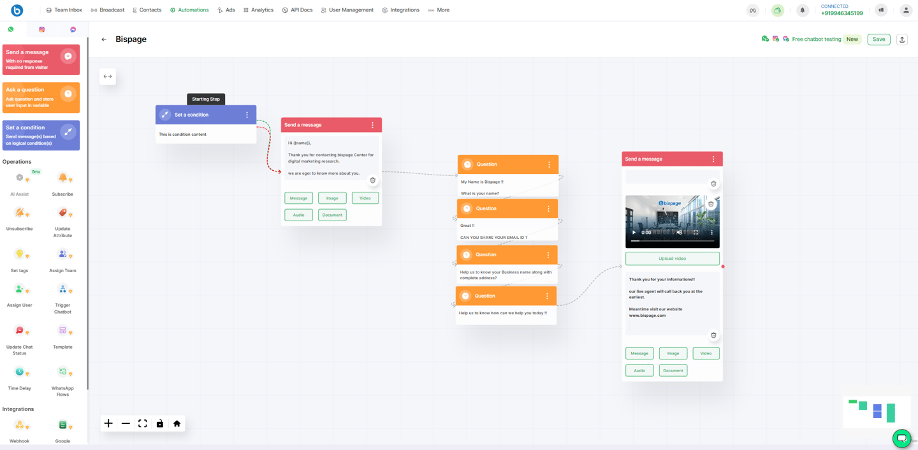Click the Free chatbot testing link
Viewport: 918px width, 450px height.
click(x=817, y=40)
